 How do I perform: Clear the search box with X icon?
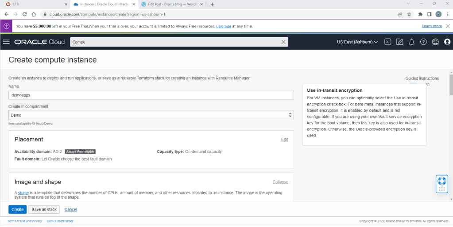(283, 42)
